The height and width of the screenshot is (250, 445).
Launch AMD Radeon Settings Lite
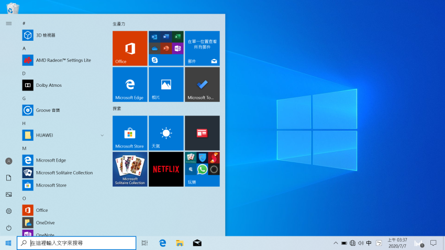click(63, 60)
